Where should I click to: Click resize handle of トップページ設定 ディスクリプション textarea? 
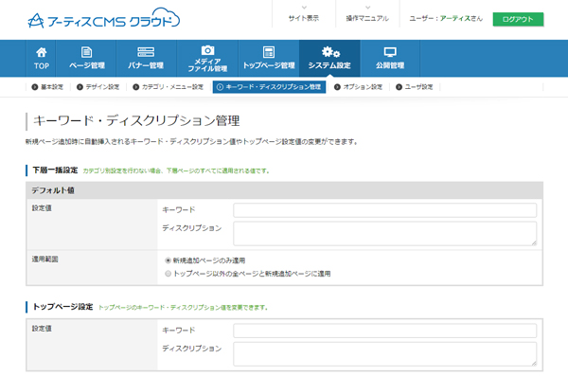[534, 364]
